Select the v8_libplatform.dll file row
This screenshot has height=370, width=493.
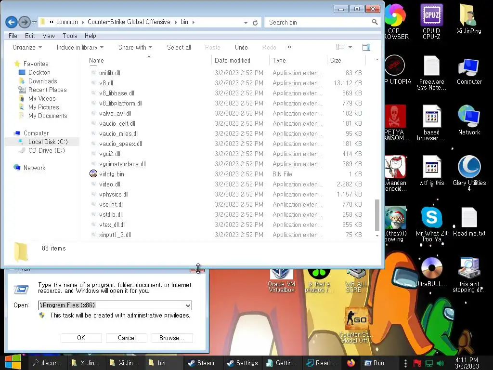click(226, 103)
